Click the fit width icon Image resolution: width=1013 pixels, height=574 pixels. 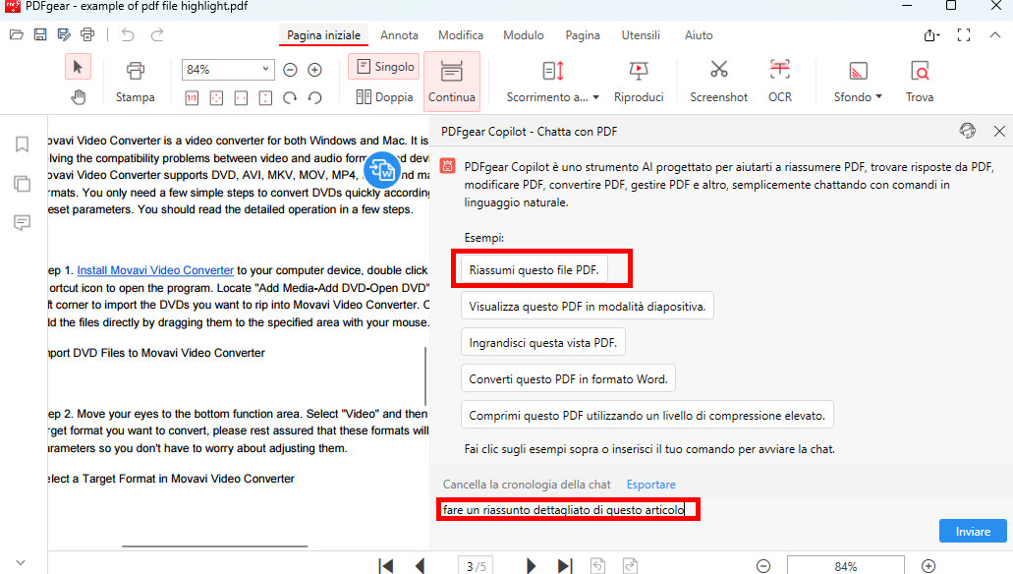click(241, 97)
